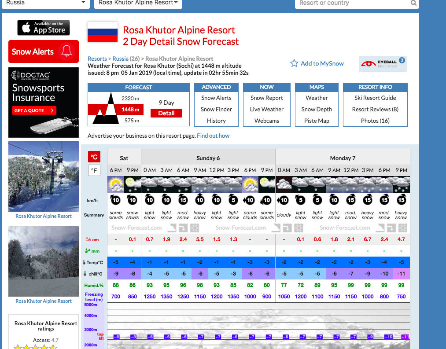Click the Temp °C thermometer icon

point(84,262)
